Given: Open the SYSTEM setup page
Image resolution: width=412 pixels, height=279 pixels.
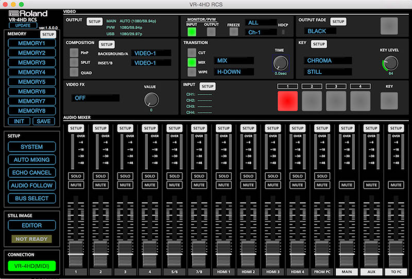Looking at the screenshot, I should coord(32,147).
